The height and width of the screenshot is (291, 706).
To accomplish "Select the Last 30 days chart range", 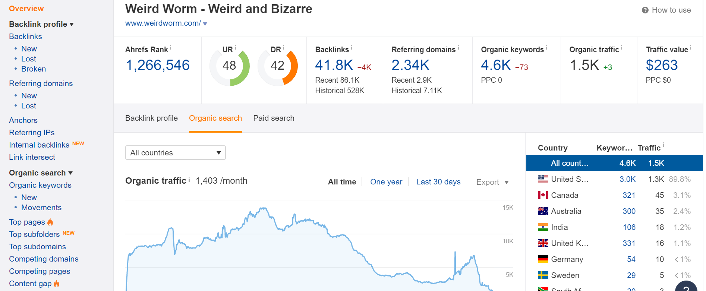I will click(x=438, y=182).
